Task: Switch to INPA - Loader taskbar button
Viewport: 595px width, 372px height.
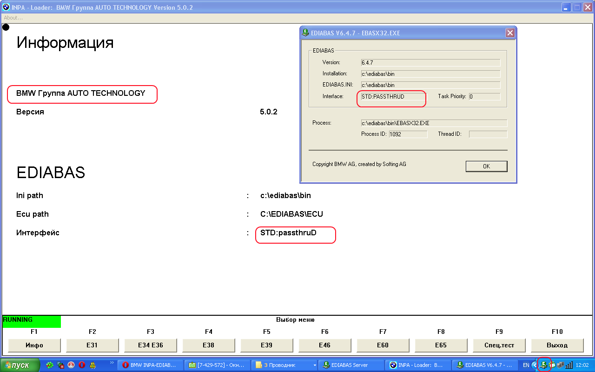Action: click(x=419, y=365)
